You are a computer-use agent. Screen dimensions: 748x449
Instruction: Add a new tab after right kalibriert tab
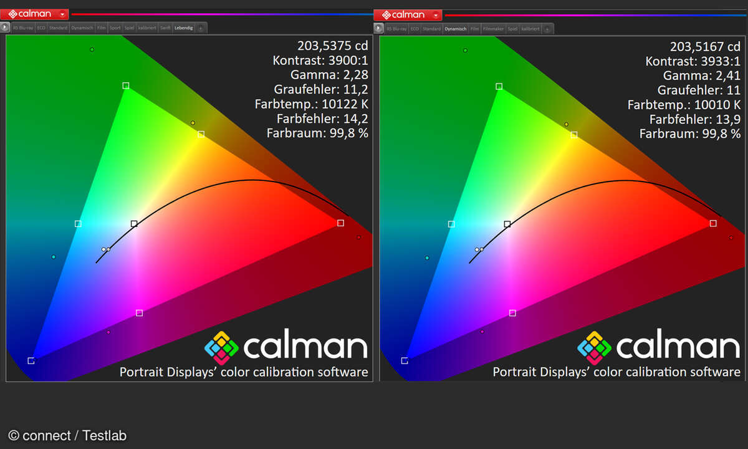tap(547, 29)
